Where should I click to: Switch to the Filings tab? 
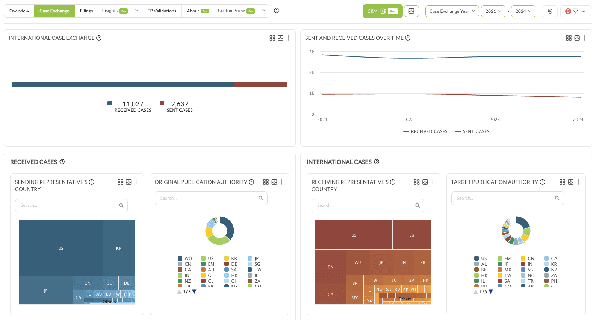pyautogui.click(x=86, y=11)
